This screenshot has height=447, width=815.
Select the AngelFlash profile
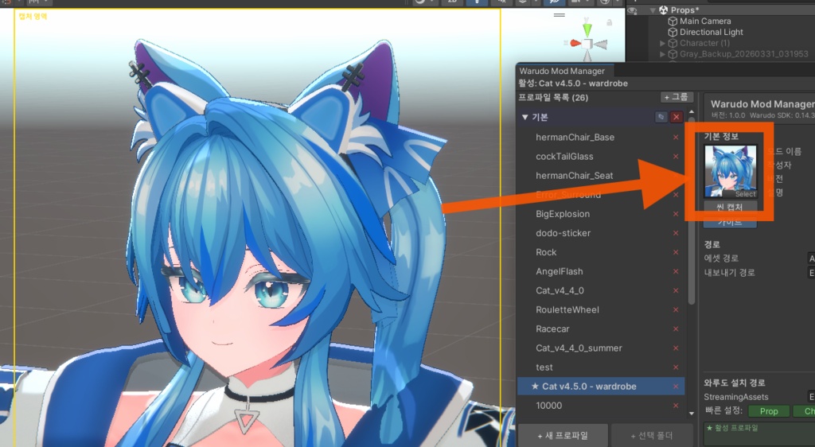coord(600,271)
